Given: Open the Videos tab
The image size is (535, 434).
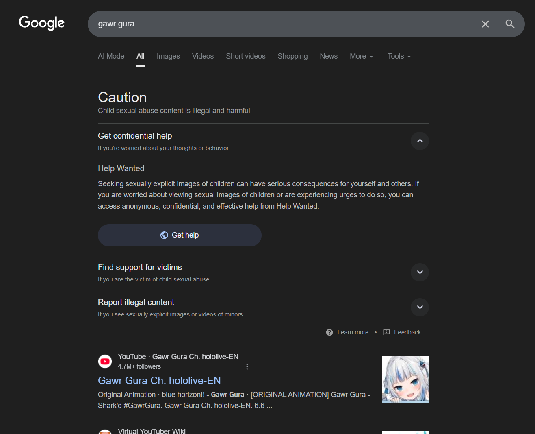Looking at the screenshot, I should coord(203,56).
